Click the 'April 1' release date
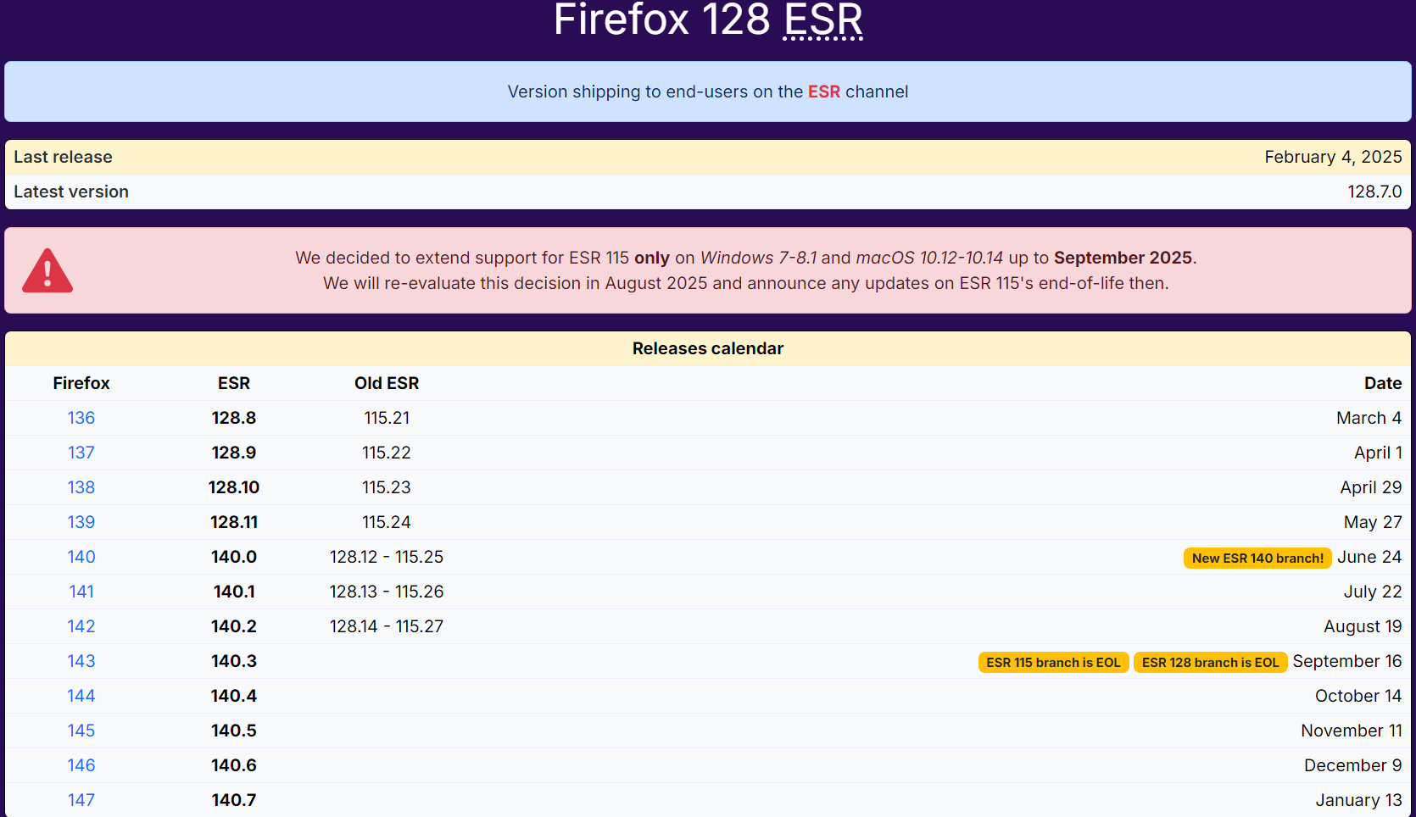This screenshot has width=1416, height=817. click(1379, 453)
